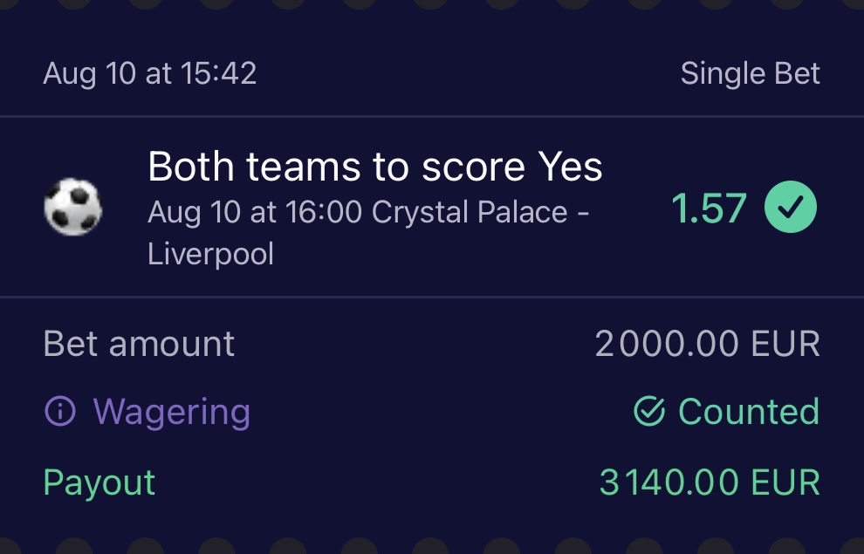Click the green Payout label

99,482
